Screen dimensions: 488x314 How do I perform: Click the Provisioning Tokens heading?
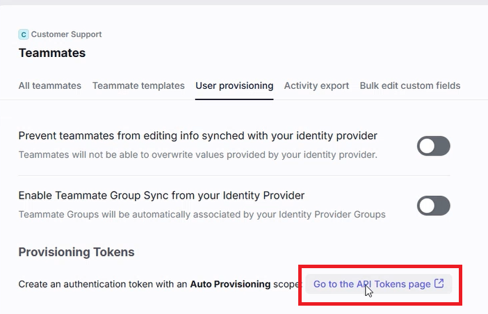pyautogui.click(x=76, y=251)
